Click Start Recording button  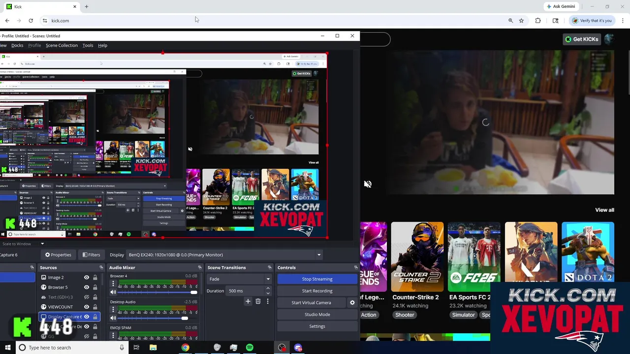pos(317,291)
